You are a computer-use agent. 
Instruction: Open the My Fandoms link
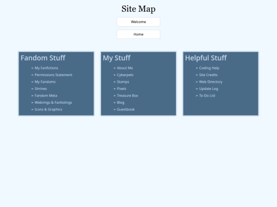[x=45, y=82]
